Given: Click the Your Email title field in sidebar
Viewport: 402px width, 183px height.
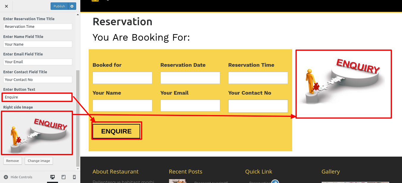Looking at the screenshot, I should pos(38,62).
